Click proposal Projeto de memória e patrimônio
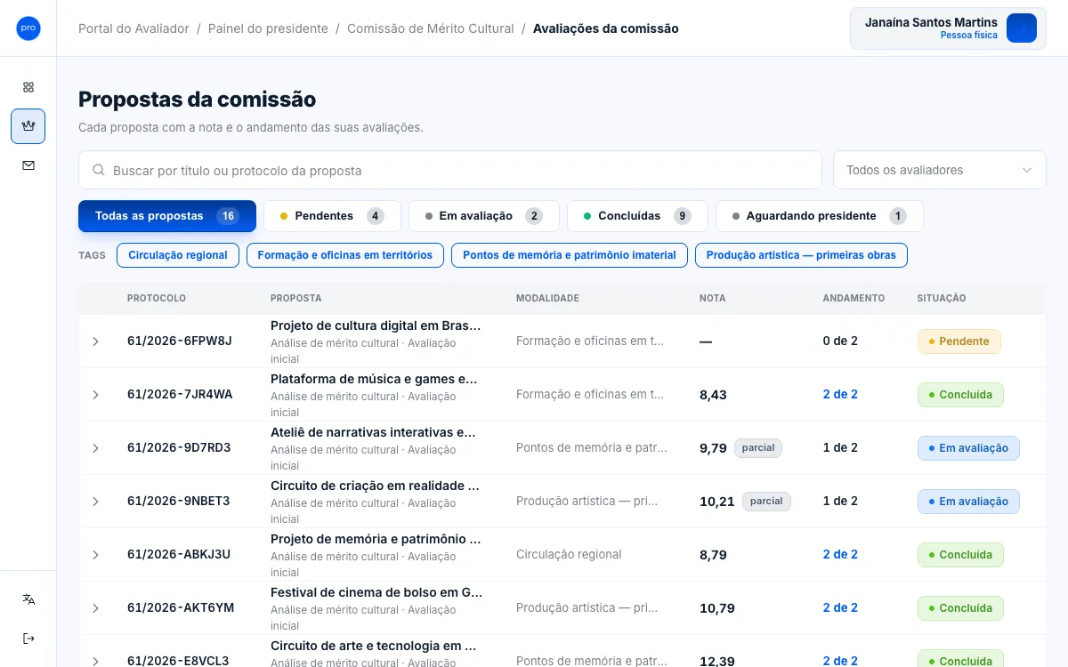Viewport: 1068px width, 667px height. [376, 539]
